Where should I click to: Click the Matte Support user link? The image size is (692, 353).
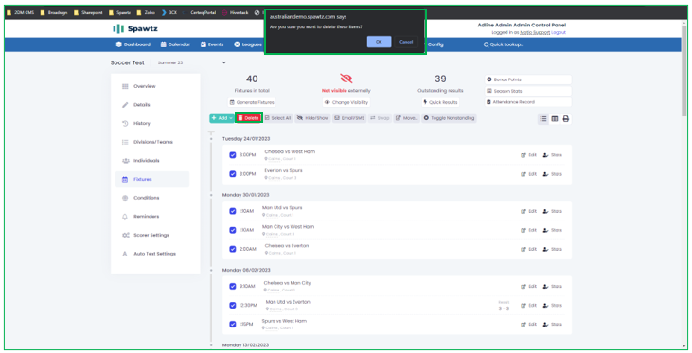[x=535, y=32]
